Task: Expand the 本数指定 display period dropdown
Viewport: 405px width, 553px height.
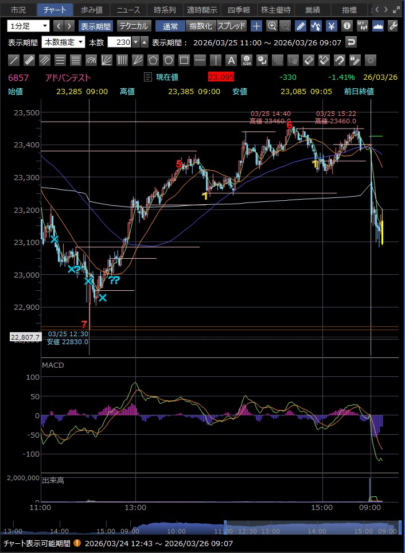Action: (63, 42)
